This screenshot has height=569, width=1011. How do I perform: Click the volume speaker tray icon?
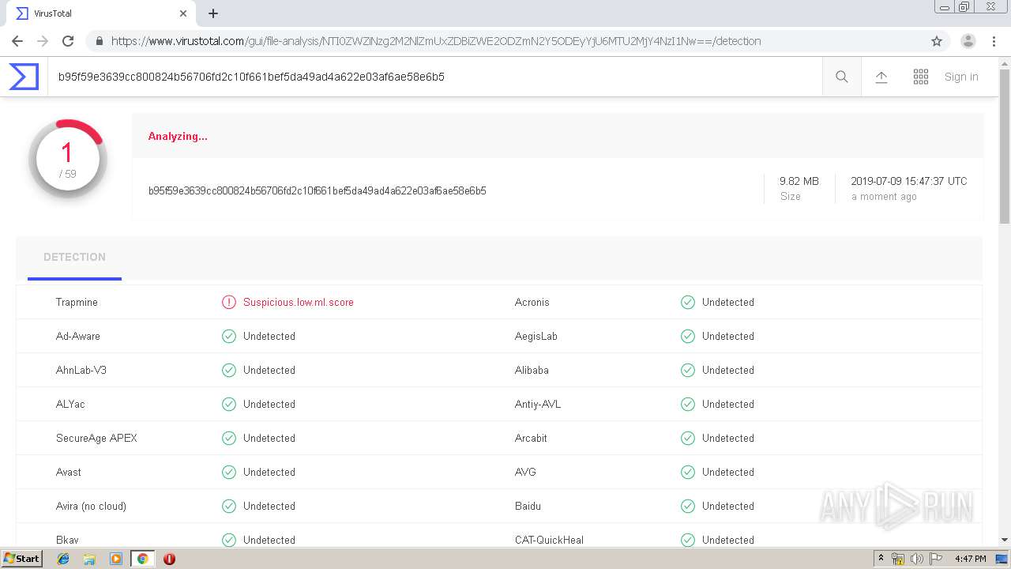917,559
